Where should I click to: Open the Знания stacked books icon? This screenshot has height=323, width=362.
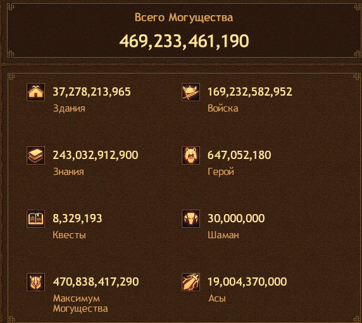[35, 156]
